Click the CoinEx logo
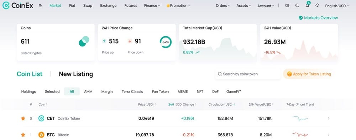 click(18, 5)
